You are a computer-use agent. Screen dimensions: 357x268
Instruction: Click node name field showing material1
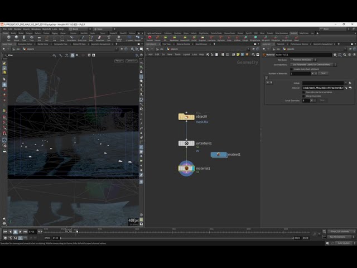(303, 55)
